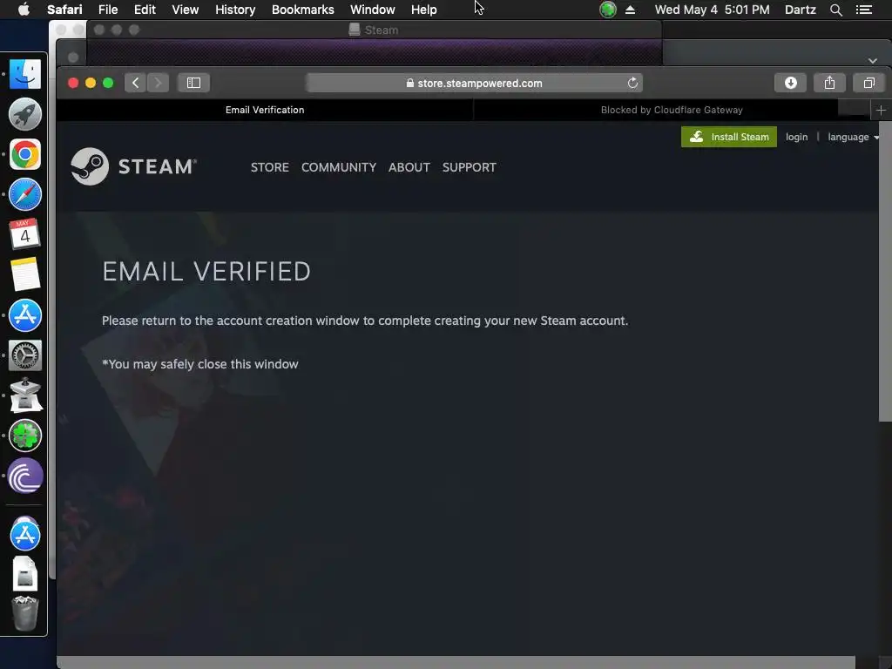
Task: Open Window menu
Action: pos(373,10)
